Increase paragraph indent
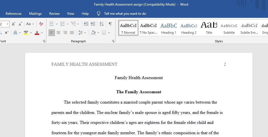The image size is (268, 137). coord(93,24)
